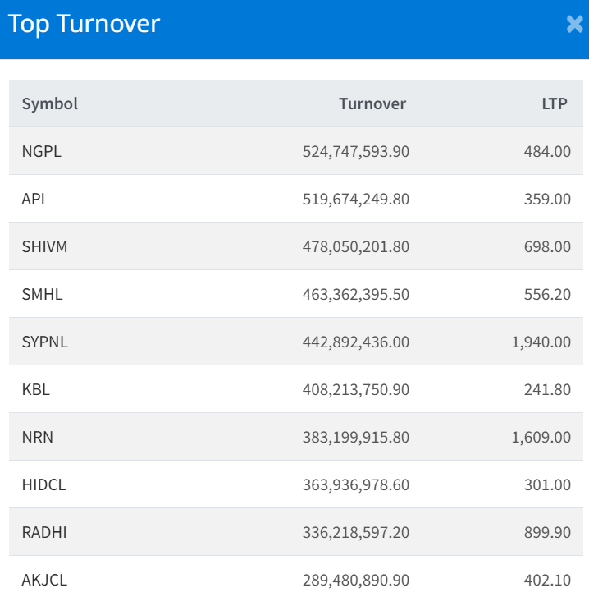The height and width of the screenshot is (597, 589).
Task: Sort by the Turnover column header
Action: [x=372, y=103]
